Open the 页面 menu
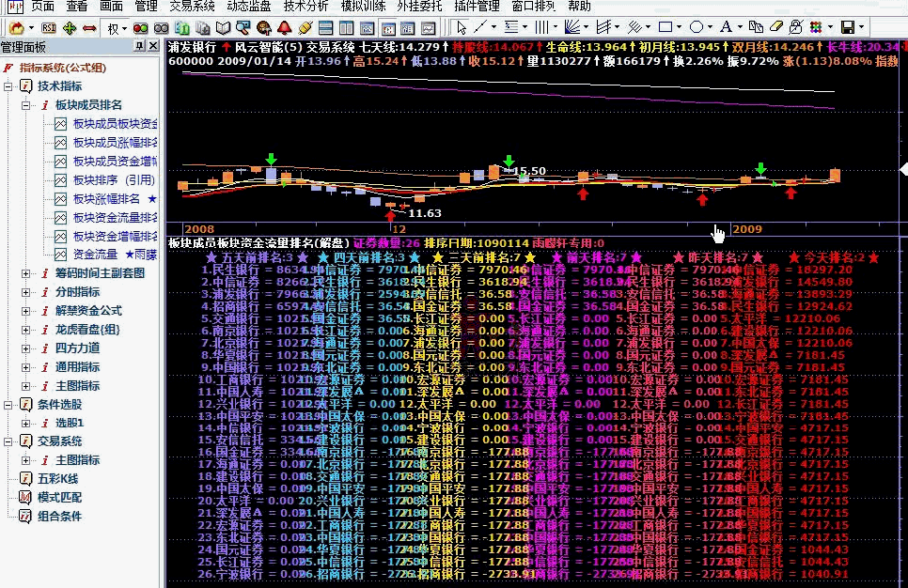The image size is (908, 588). (x=42, y=6)
